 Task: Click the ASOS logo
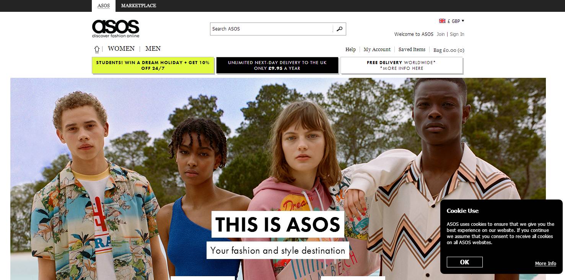(116, 29)
